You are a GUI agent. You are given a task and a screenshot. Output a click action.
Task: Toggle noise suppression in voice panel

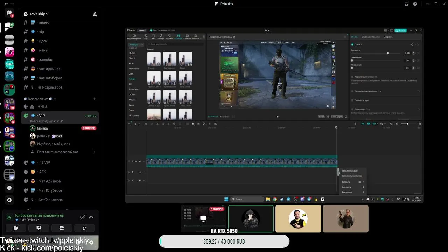(x=83, y=217)
